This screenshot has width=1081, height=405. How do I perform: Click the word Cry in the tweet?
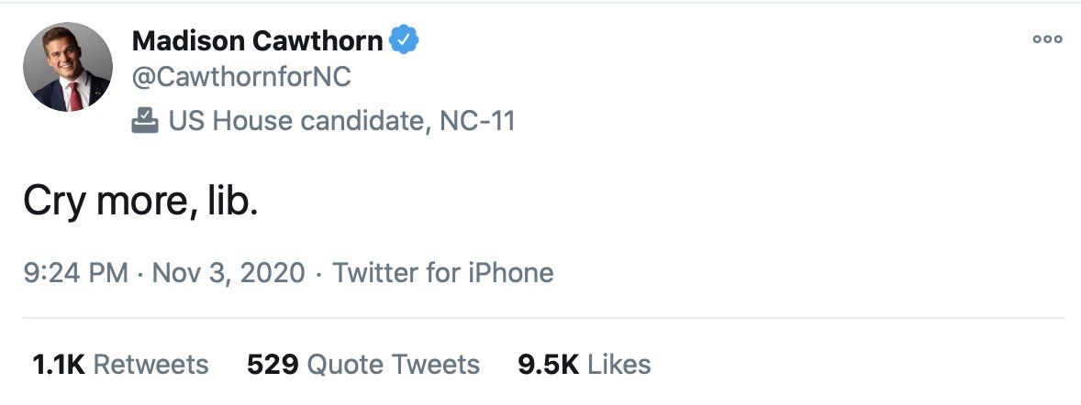coord(55,202)
